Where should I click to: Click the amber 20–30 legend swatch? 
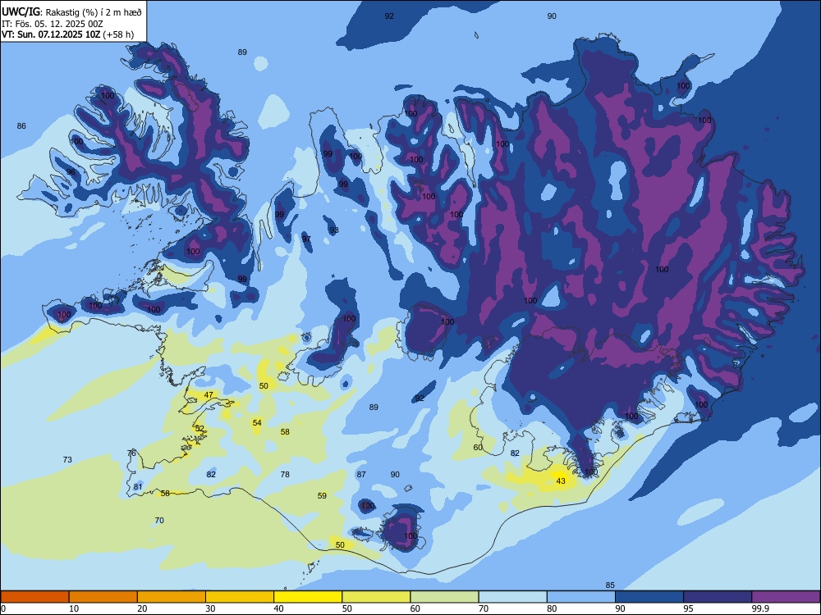click(x=172, y=597)
